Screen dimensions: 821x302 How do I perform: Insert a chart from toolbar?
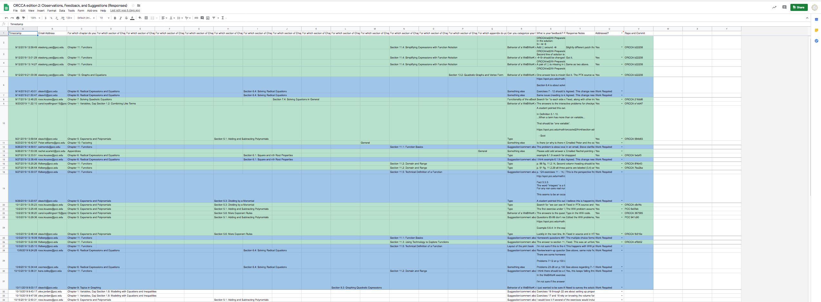[x=208, y=18]
